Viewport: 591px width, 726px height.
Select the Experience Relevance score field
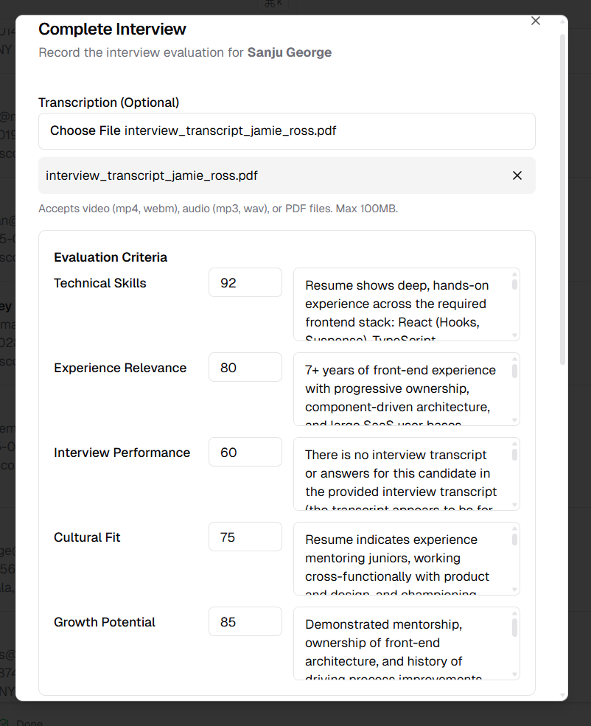245,367
